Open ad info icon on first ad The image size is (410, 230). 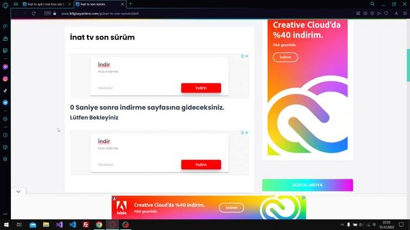[x=242, y=56]
